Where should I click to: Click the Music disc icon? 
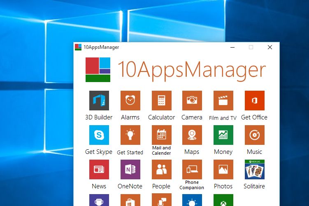click(x=255, y=135)
